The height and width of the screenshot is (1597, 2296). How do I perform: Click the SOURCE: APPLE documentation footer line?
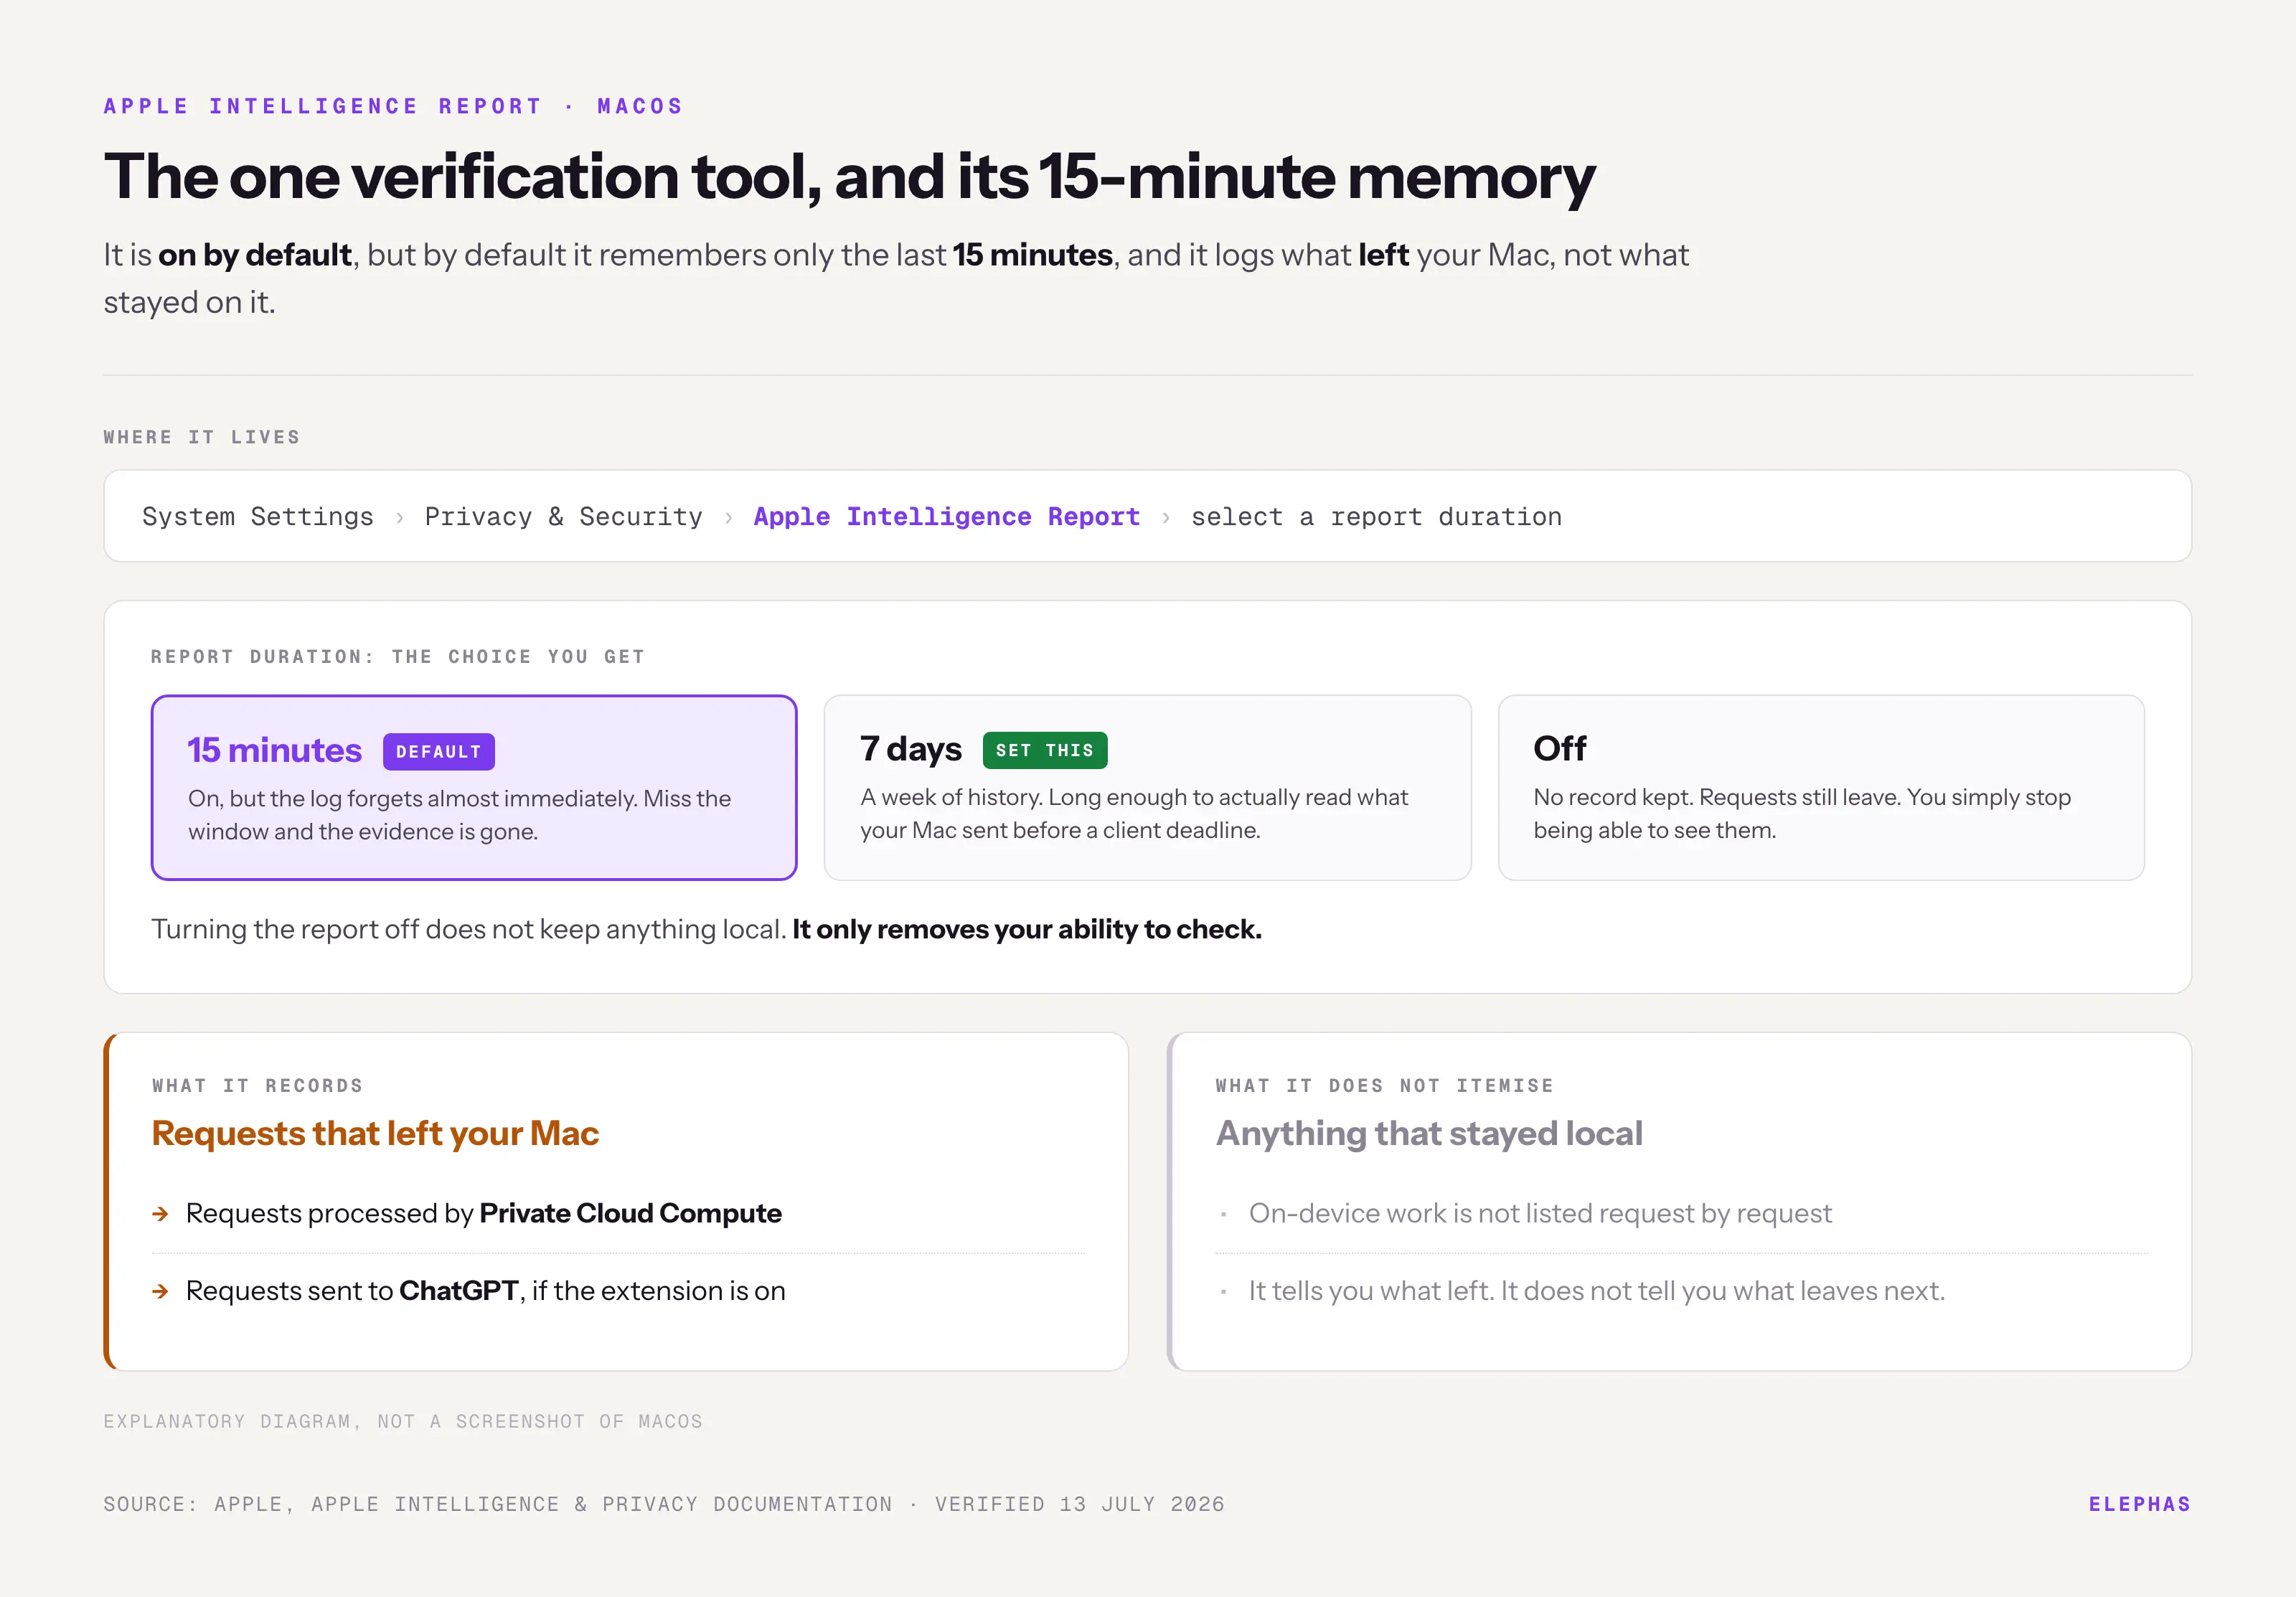pyautogui.click(x=664, y=1504)
